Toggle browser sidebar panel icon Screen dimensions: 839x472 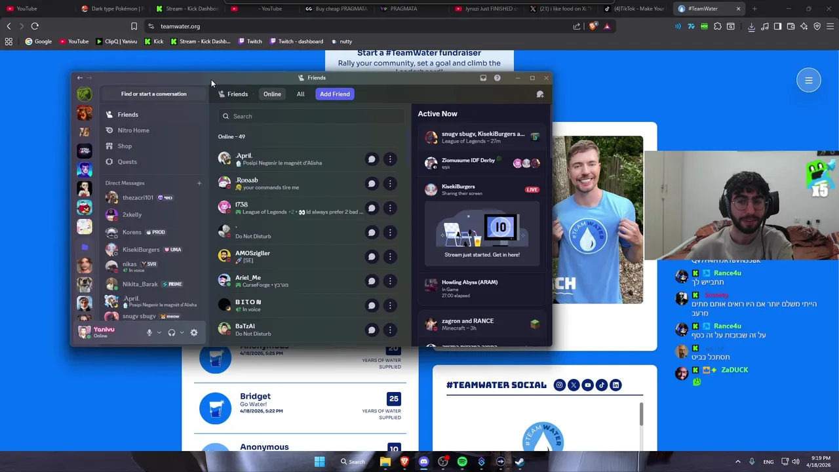(777, 26)
